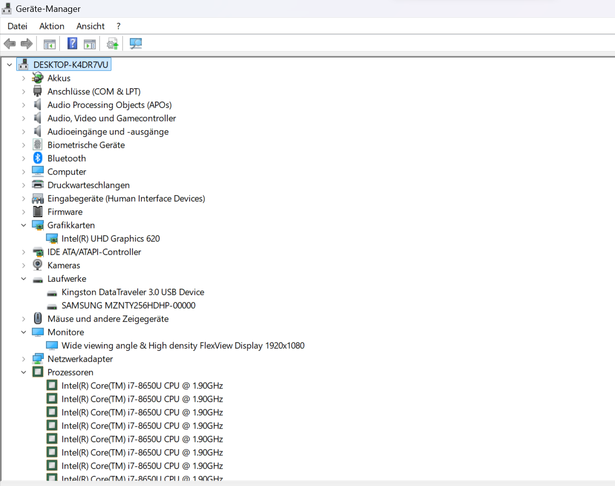The height and width of the screenshot is (486, 615).
Task: Select Kingston DataTraveler 3.0 USB Device
Action: click(x=133, y=292)
